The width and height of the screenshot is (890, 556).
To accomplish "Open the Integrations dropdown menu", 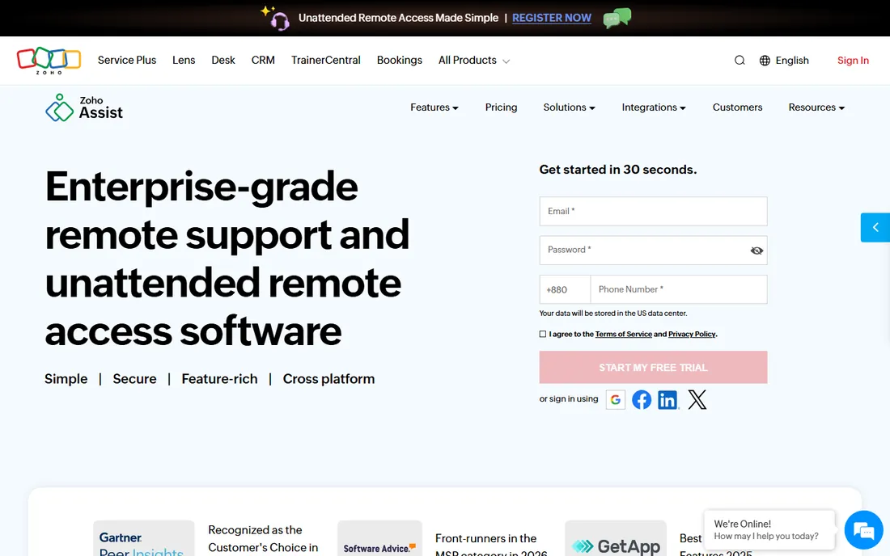I will click(x=653, y=107).
